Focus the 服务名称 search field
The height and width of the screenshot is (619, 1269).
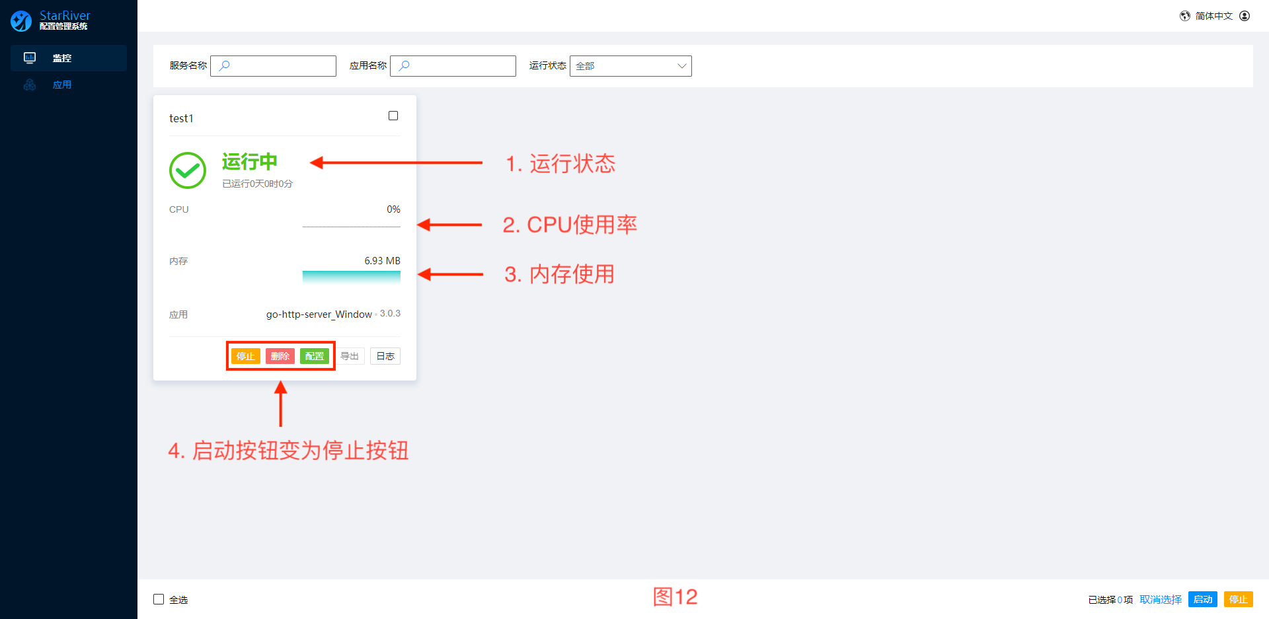click(x=273, y=66)
